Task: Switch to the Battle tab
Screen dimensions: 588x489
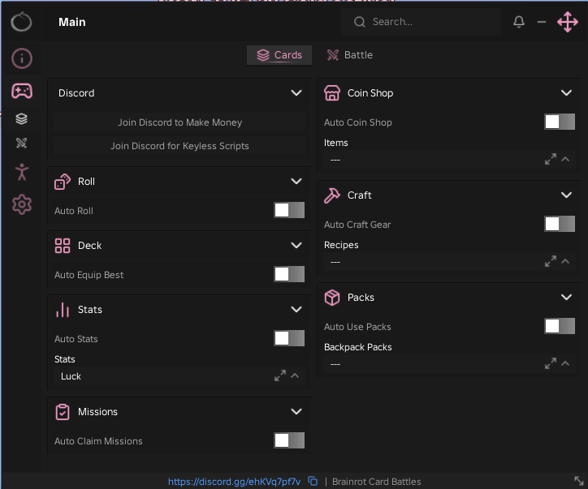Action: pos(349,55)
